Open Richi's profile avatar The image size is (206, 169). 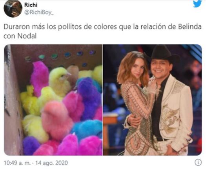13,9
